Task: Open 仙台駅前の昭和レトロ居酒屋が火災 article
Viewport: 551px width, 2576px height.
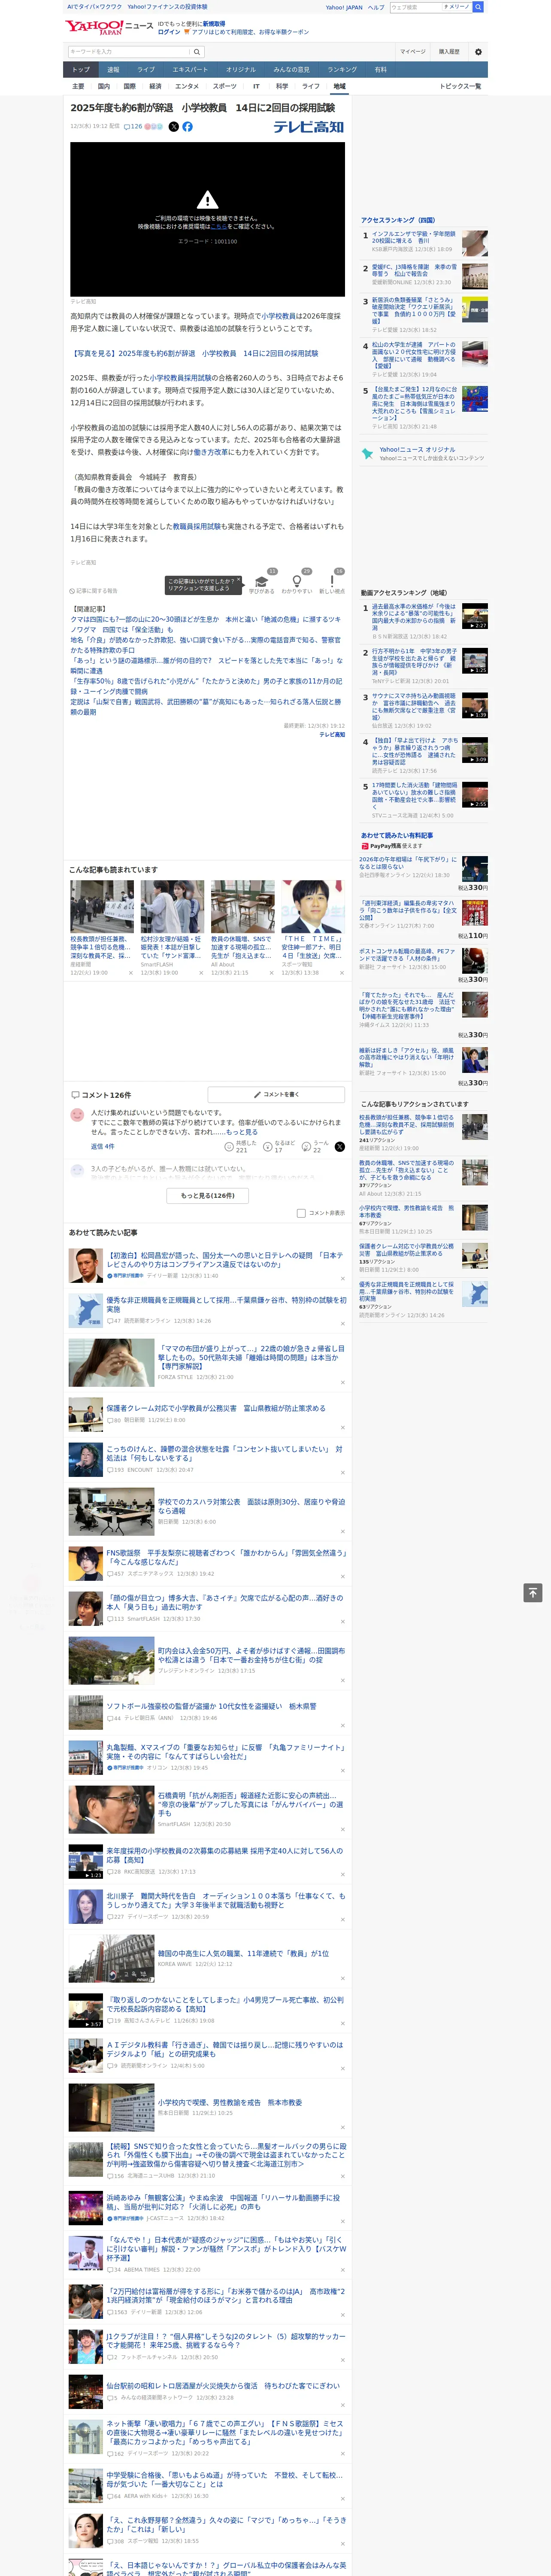Action: tap(223, 2386)
